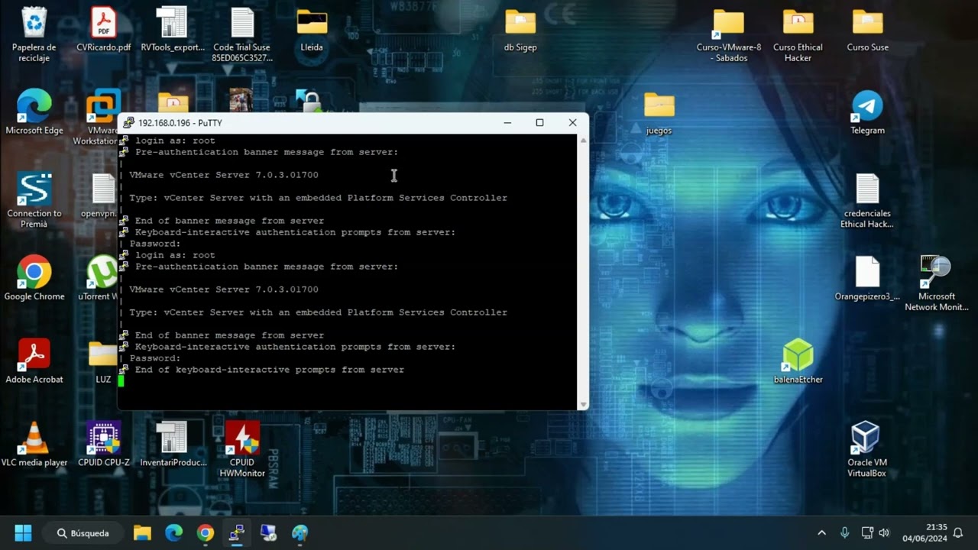The width and height of the screenshot is (978, 550).
Task: Open the Curso Suse folder
Action: tap(867, 31)
